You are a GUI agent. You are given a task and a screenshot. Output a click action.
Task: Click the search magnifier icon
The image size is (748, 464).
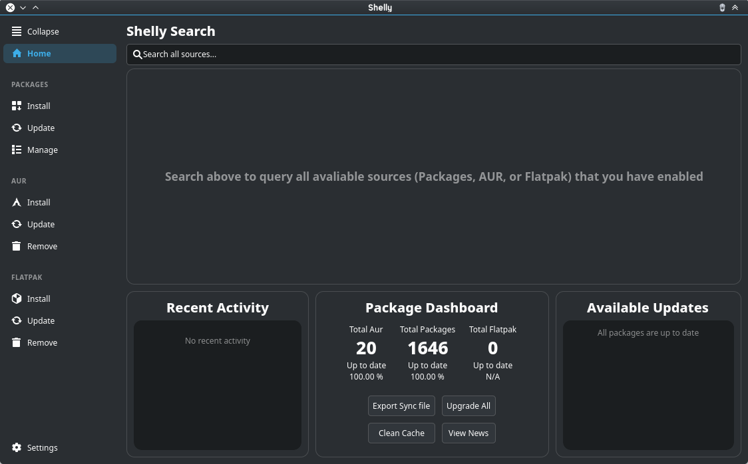pyautogui.click(x=137, y=55)
